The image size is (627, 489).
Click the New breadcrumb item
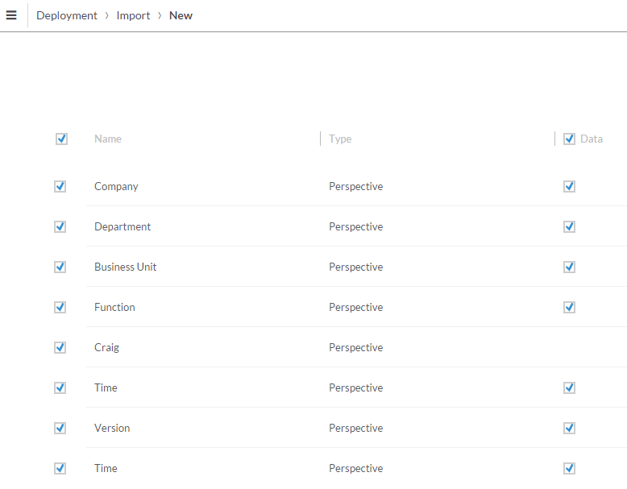click(x=181, y=15)
